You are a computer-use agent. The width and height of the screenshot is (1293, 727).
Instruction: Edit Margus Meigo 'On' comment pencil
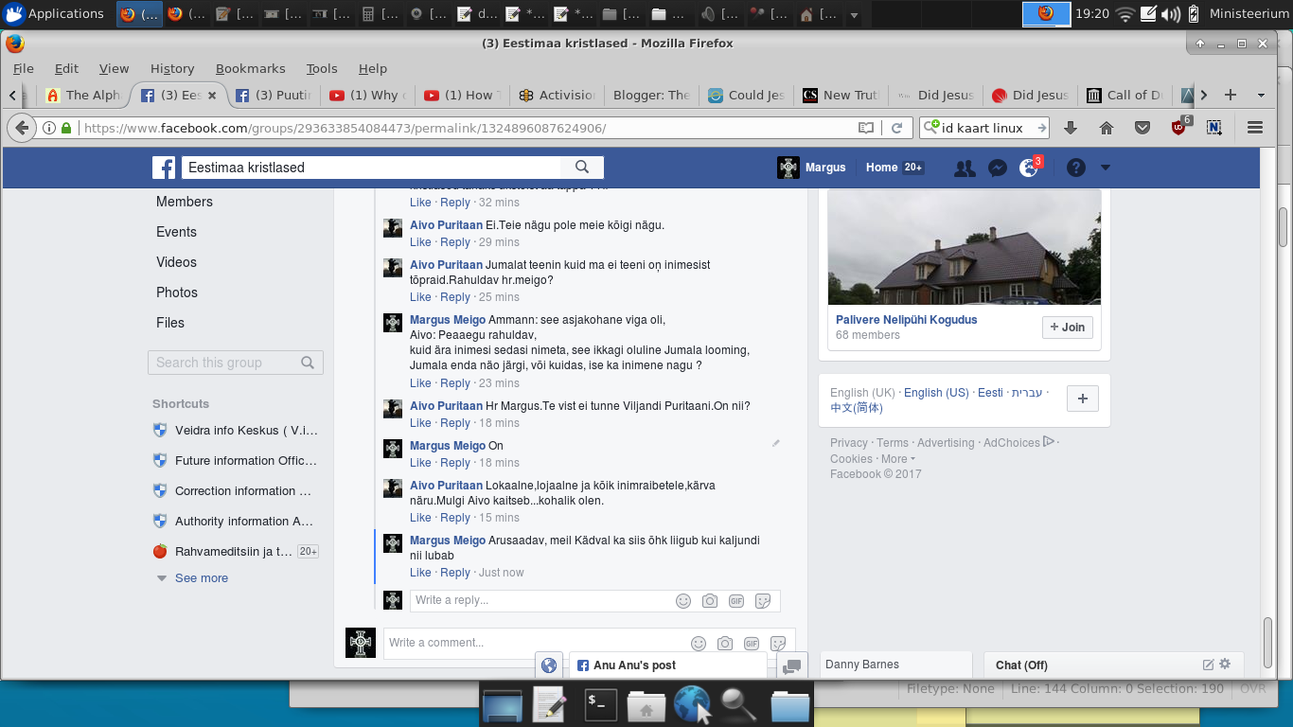pyautogui.click(x=776, y=443)
